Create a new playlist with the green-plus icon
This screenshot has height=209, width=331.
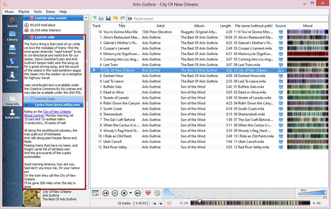pos(94,19)
